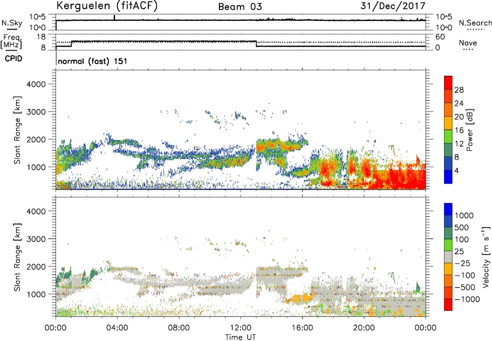Screen dimensions: 492x341
Task: Click the '28' tick on Power colorbar
Action: (x=459, y=90)
